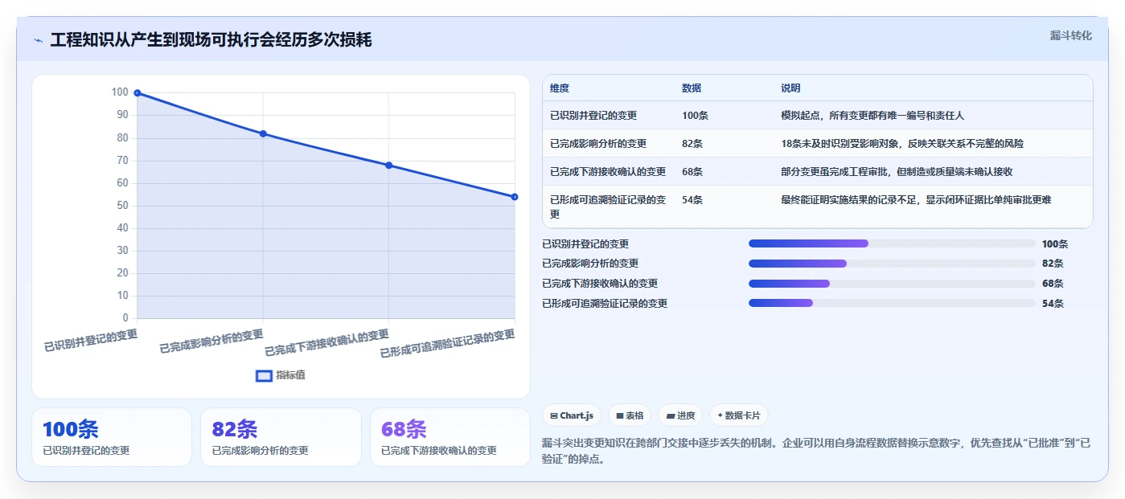Click x-axis label 已识别并登记的变更 in chart

(91, 341)
